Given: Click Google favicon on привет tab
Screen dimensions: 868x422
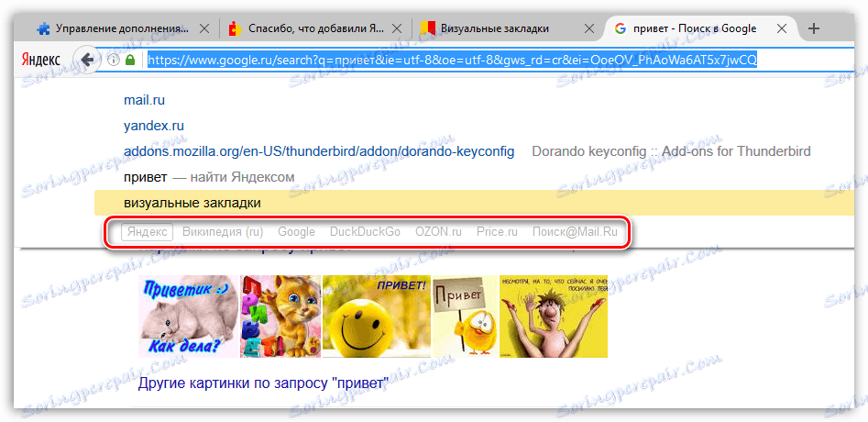Looking at the screenshot, I should point(620,28).
